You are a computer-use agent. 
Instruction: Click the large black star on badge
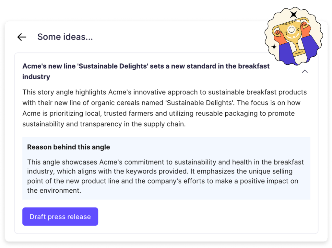(x=293, y=14)
